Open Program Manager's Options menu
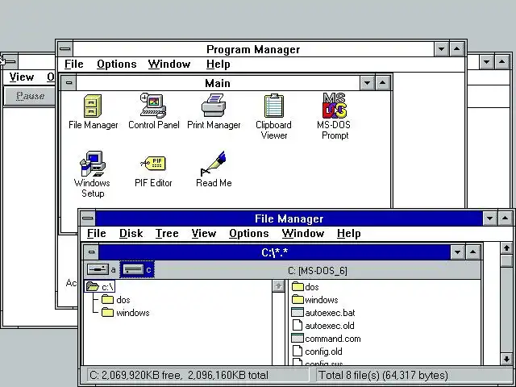Viewport: 516px width, 387px height. (x=116, y=64)
